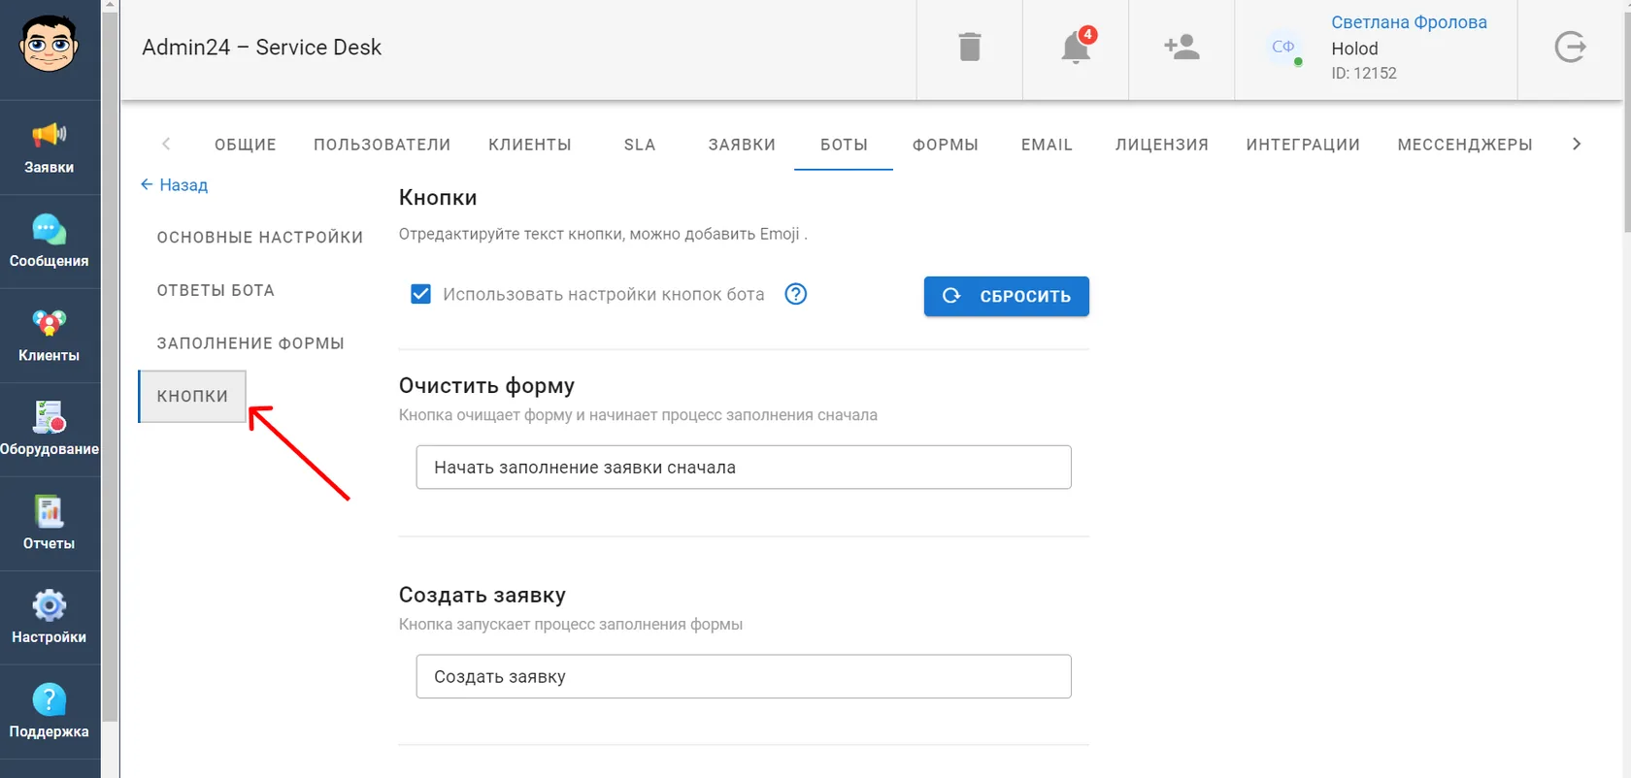The image size is (1631, 778).
Task: Select ЗАПОЛНЕНИЕ ФОРМЫ side menu item
Action: point(250,343)
